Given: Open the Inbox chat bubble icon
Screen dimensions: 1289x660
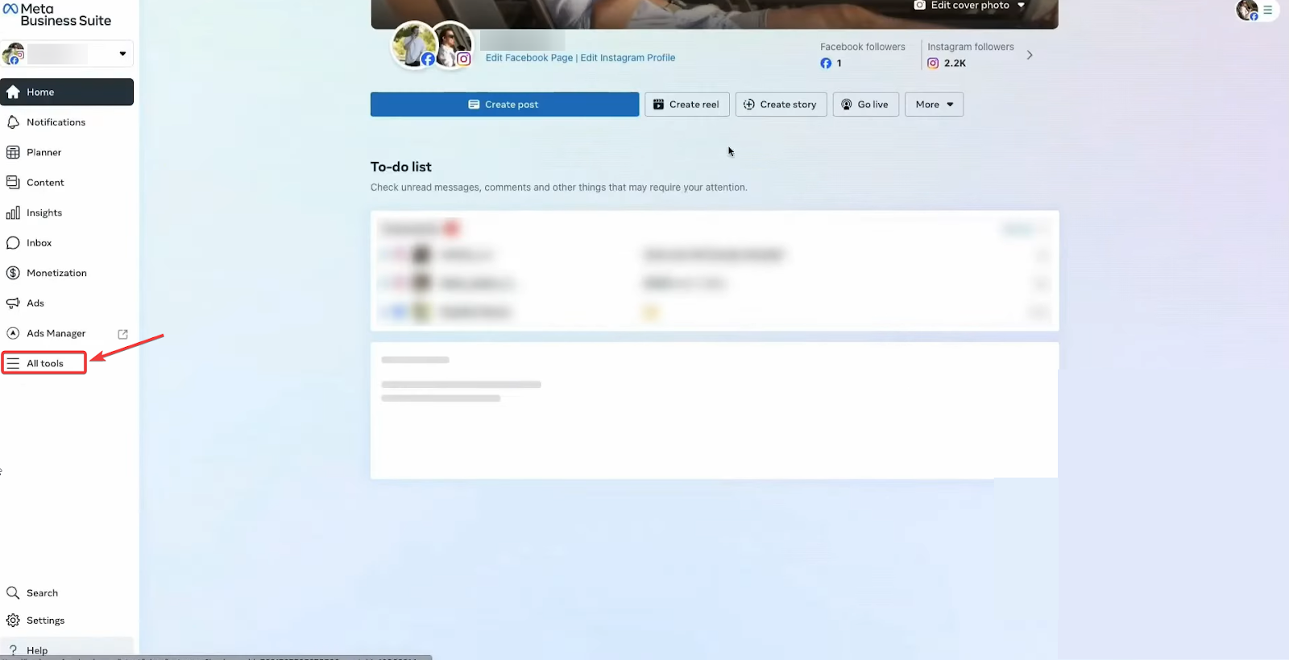Looking at the screenshot, I should pos(13,243).
